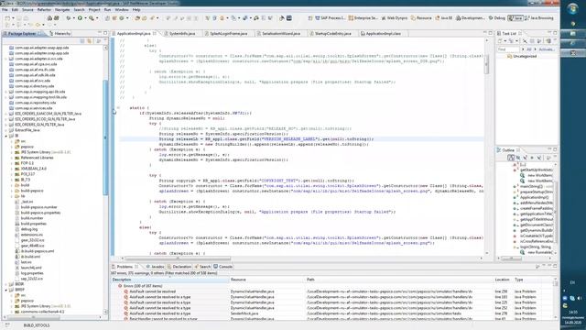Open the Source menu
The width and height of the screenshot is (586, 330).
[27, 10]
